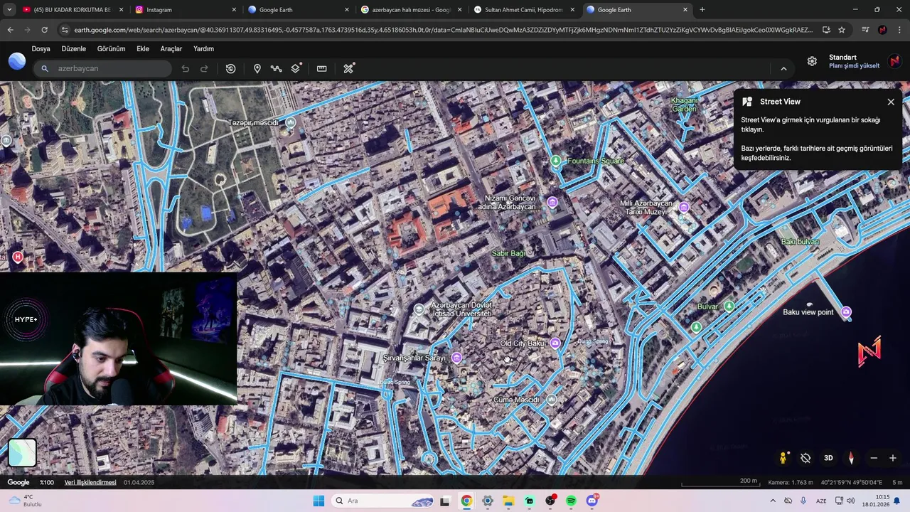Click the Azərbaycan Dövlət İqtisad Universiteti marker
Screen dimensions: 910x512
(419, 309)
